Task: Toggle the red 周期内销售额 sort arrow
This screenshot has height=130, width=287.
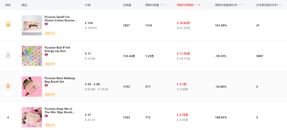Action: (x=199, y=5)
